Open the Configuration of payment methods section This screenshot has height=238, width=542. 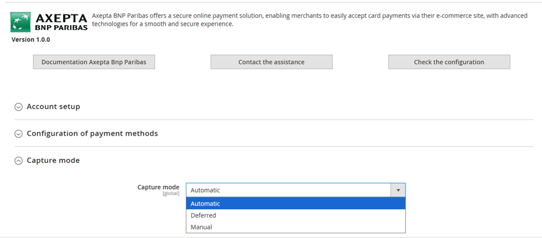[92, 133]
